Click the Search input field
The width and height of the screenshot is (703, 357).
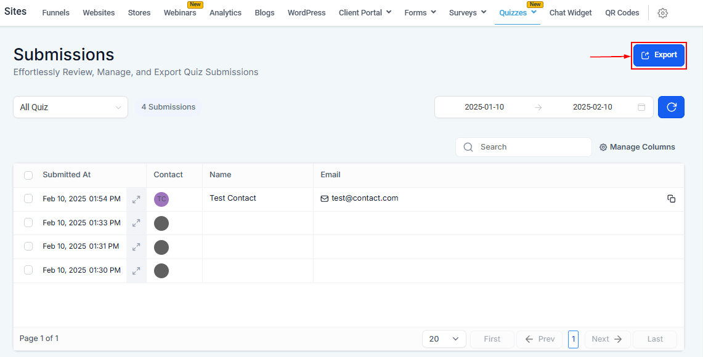[524, 147]
